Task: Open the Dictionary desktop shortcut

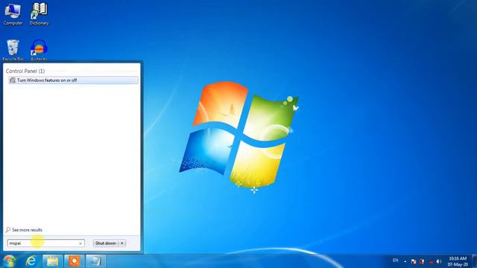Action: [x=39, y=13]
